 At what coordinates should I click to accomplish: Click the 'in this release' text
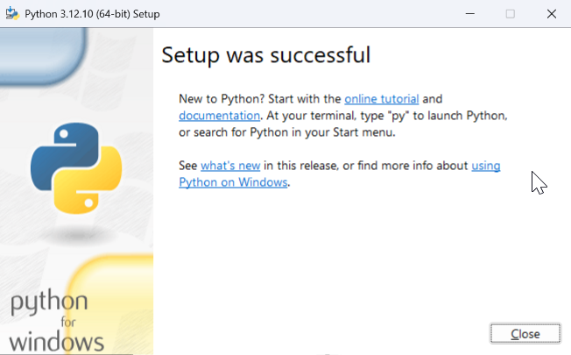pos(301,166)
